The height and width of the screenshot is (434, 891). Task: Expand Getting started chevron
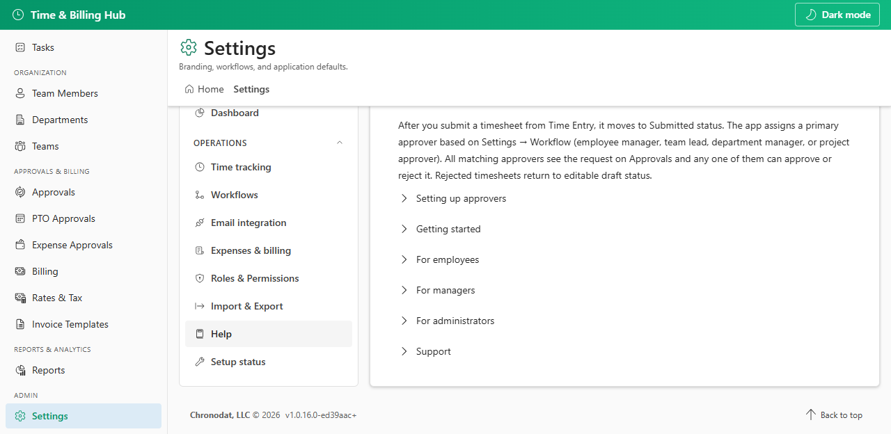[x=404, y=229]
